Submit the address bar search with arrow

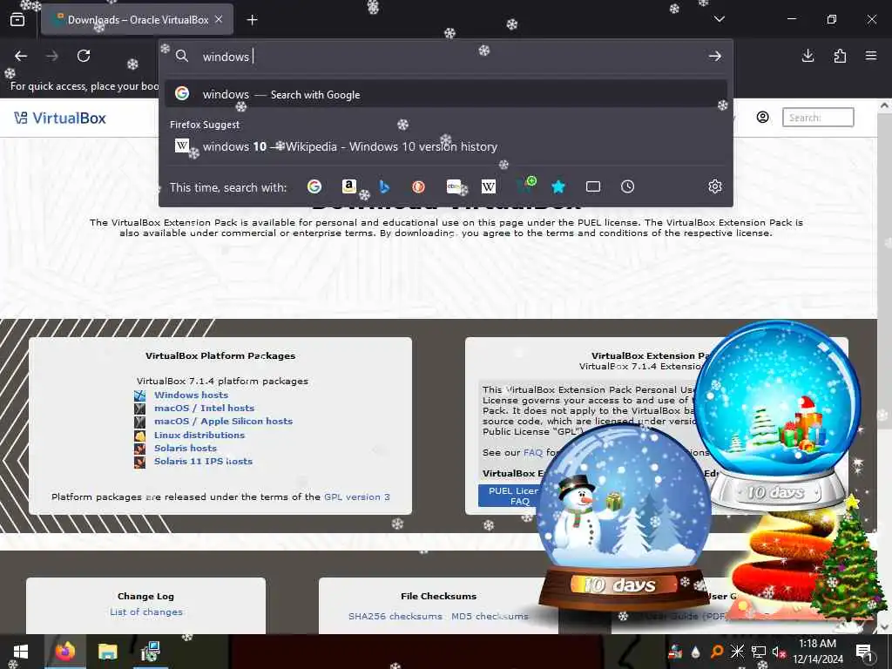point(715,57)
